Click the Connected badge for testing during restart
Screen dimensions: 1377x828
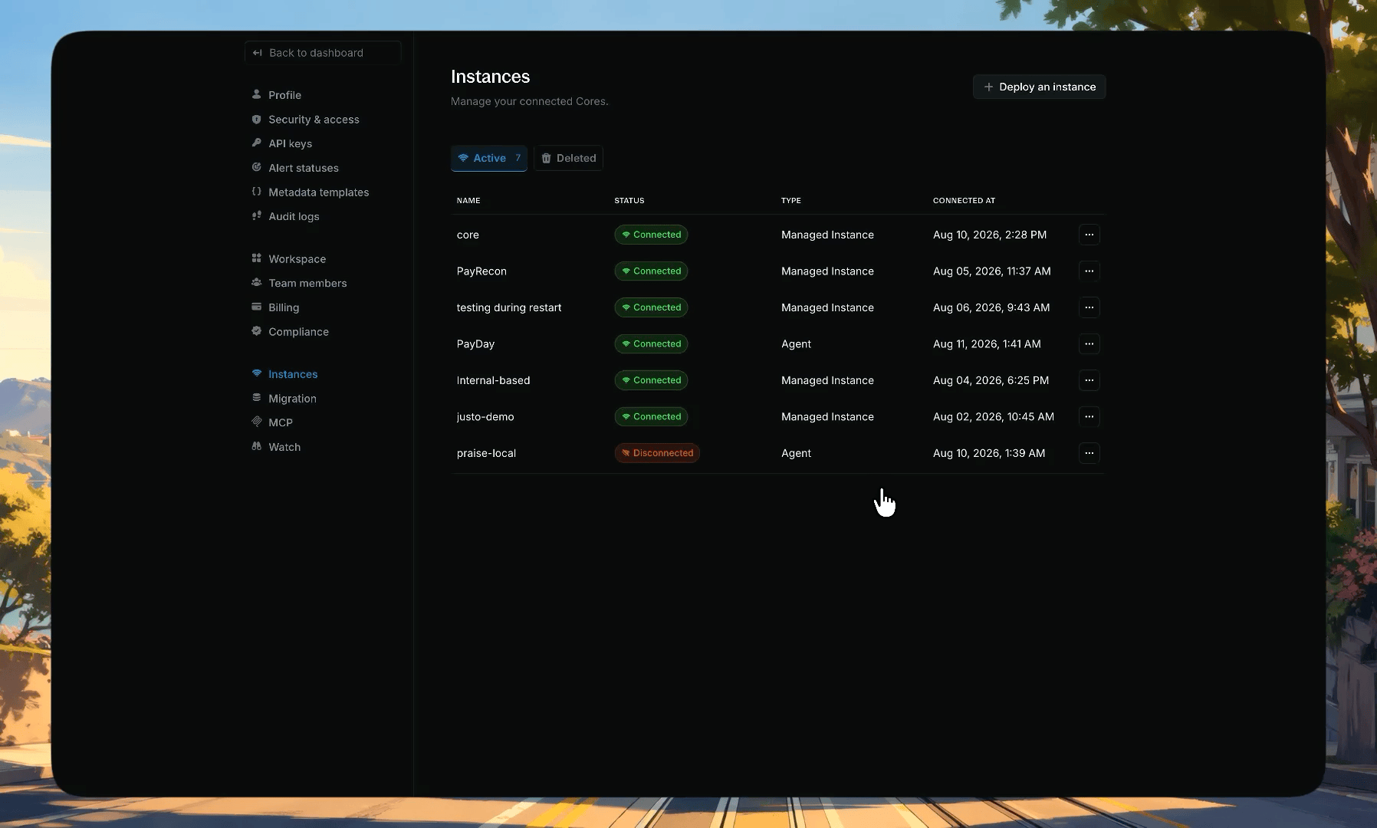pyautogui.click(x=651, y=307)
